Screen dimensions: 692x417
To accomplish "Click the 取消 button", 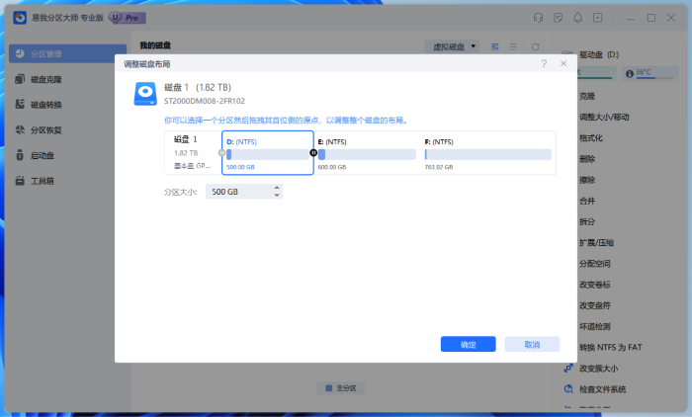I will 532,345.
